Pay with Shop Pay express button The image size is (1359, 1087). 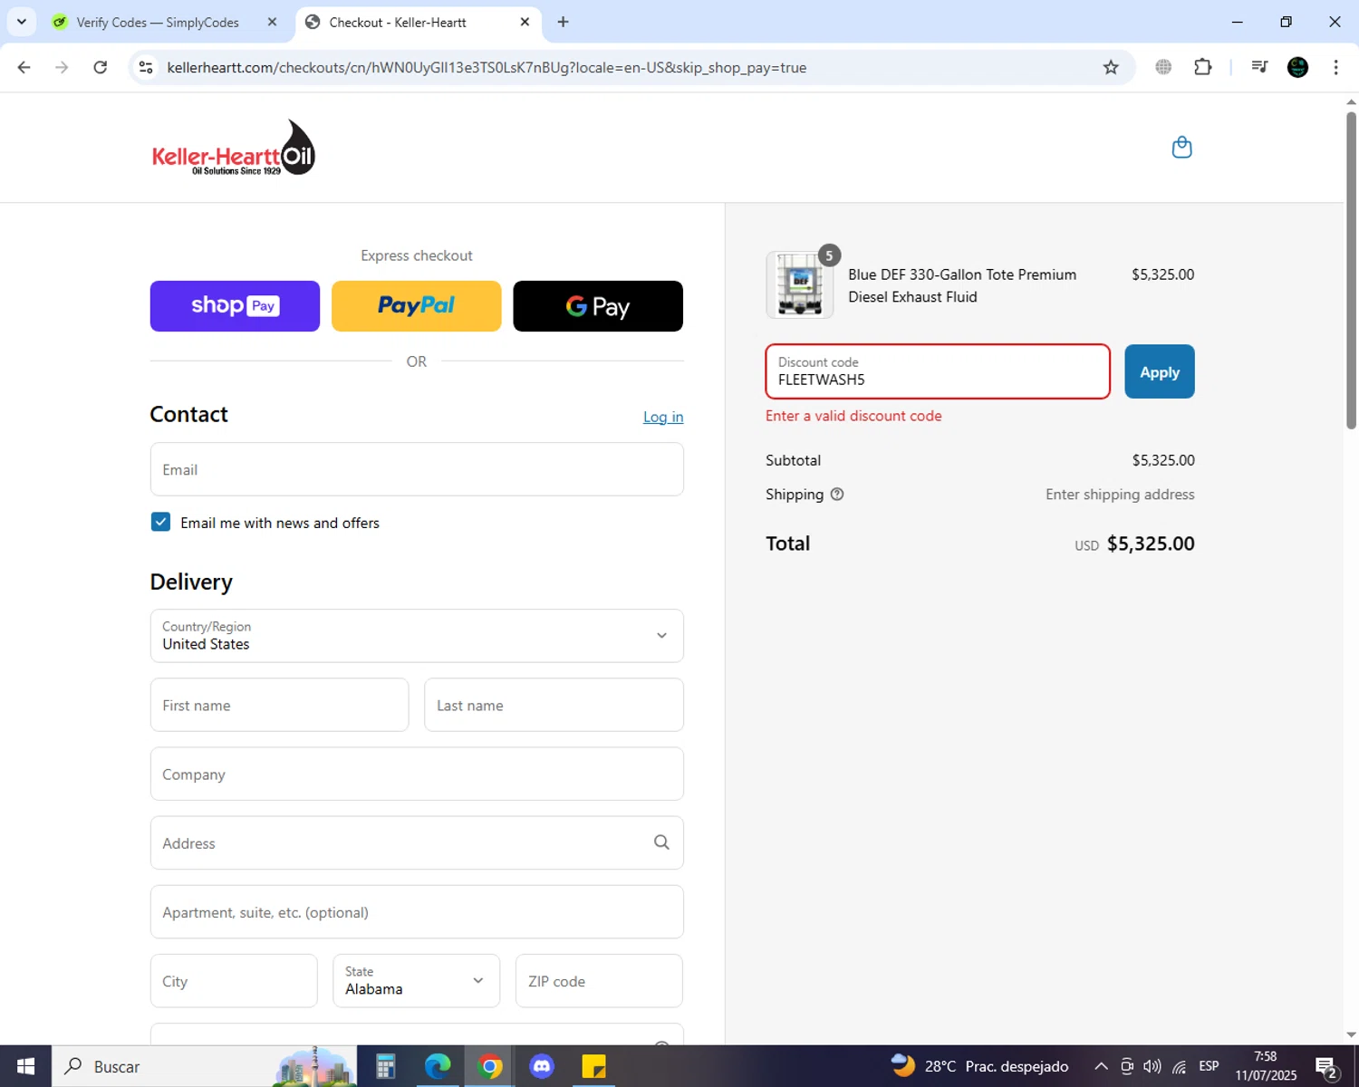click(235, 306)
